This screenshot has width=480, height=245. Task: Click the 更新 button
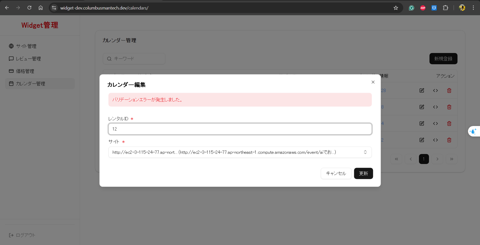click(x=363, y=173)
